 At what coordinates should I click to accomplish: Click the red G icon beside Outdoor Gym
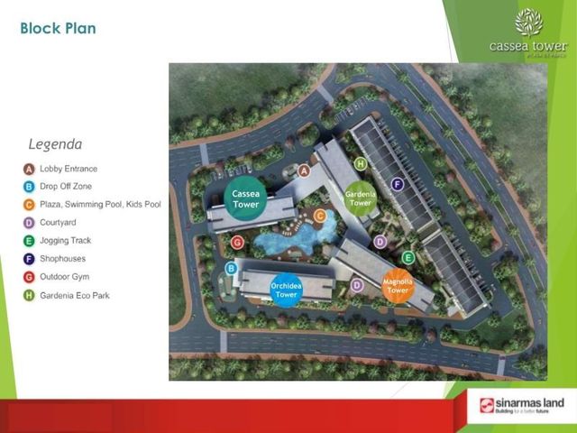(x=29, y=277)
